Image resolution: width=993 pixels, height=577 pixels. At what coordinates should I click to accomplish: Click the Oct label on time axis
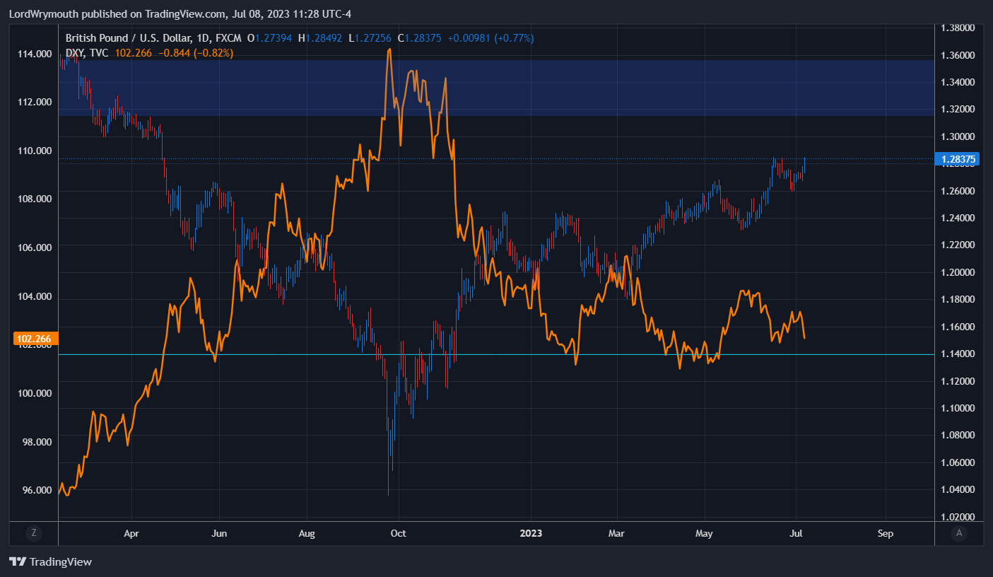click(x=399, y=534)
